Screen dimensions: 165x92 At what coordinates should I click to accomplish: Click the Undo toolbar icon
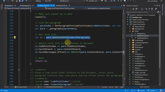pyautogui.click(x=26, y=1)
